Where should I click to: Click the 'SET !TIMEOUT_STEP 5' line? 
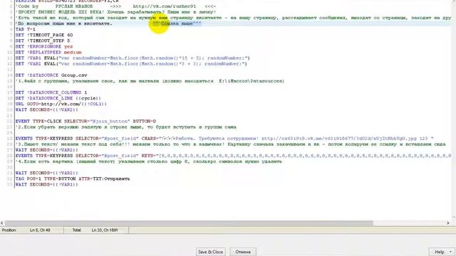click(43, 41)
